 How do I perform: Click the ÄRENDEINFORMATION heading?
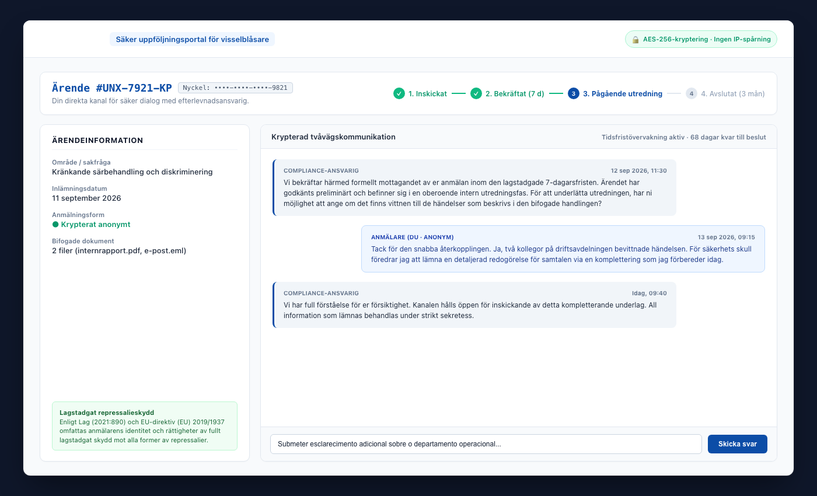click(97, 140)
